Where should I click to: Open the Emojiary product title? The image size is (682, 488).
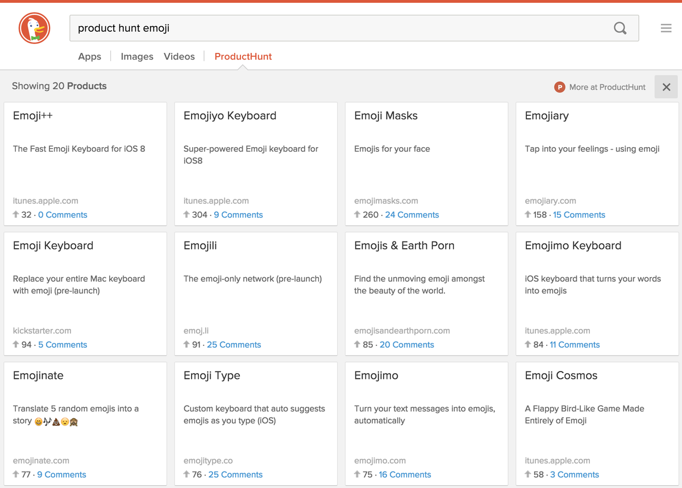tap(547, 116)
